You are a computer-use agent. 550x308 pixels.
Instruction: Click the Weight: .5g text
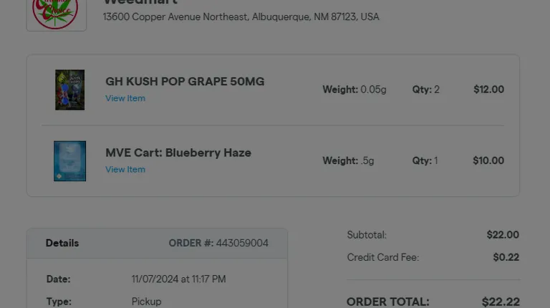pos(348,160)
